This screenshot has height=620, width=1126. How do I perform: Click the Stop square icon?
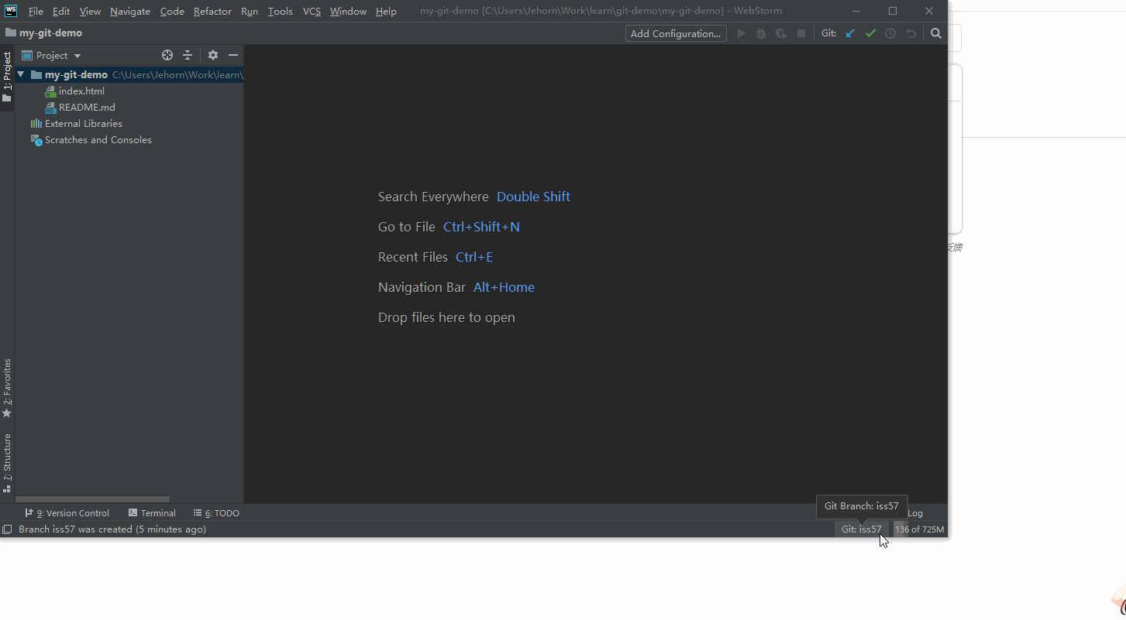(801, 33)
